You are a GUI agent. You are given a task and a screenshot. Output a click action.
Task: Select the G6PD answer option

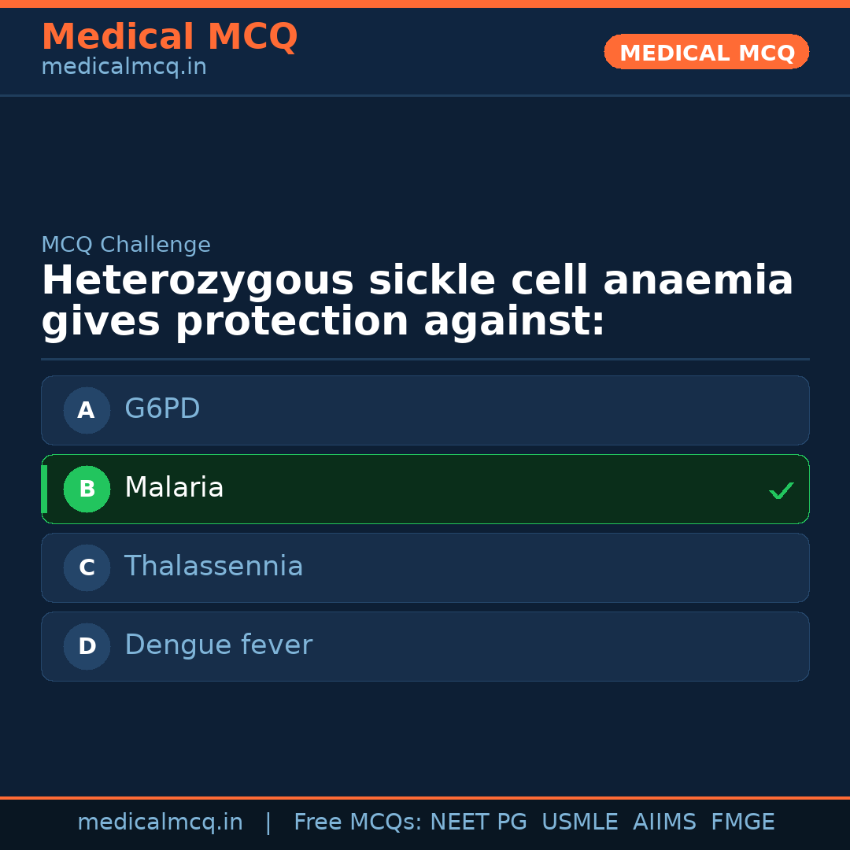pos(425,410)
